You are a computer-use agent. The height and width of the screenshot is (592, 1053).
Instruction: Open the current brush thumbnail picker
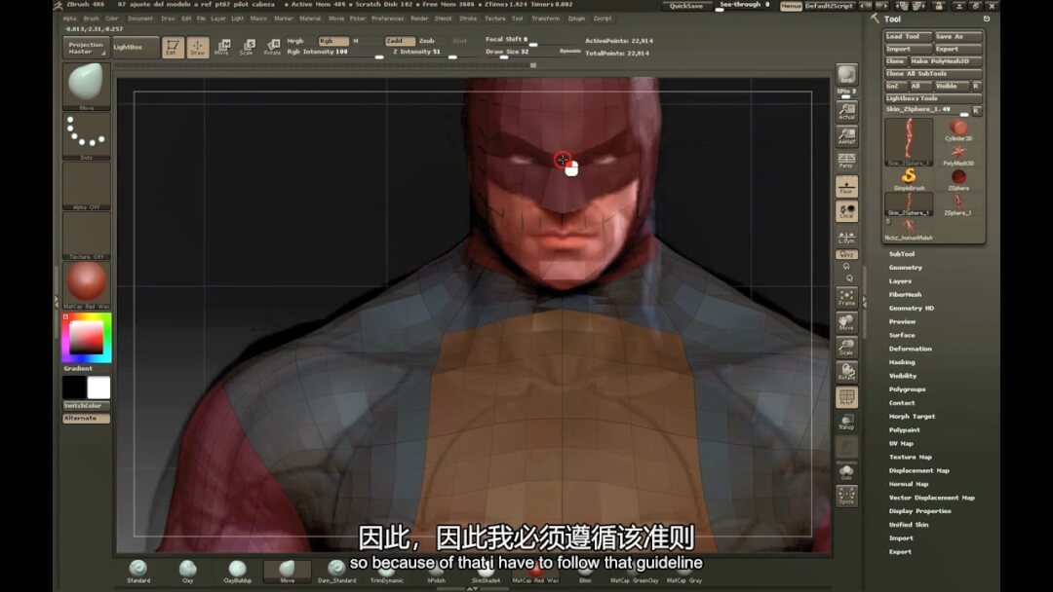click(87, 87)
